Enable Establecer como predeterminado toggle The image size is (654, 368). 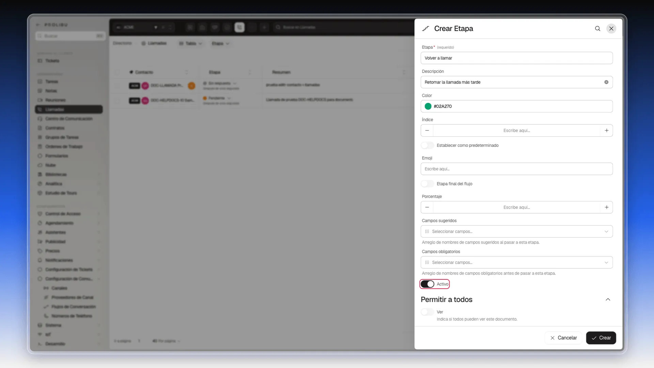(427, 145)
